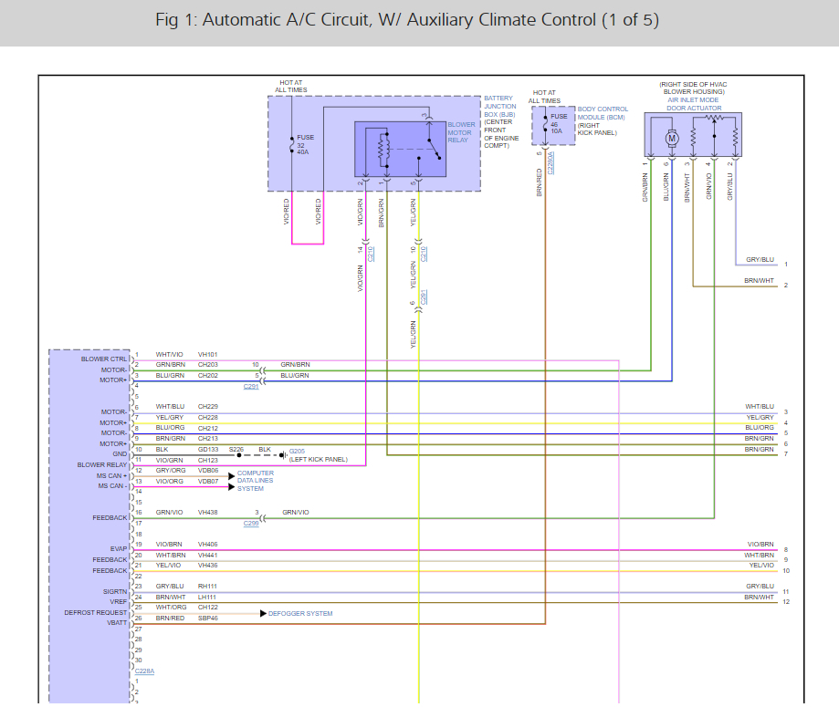The image size is (839, 728).
Task: Follow the Computer Data Lines System link
Action: pos(256,481)
